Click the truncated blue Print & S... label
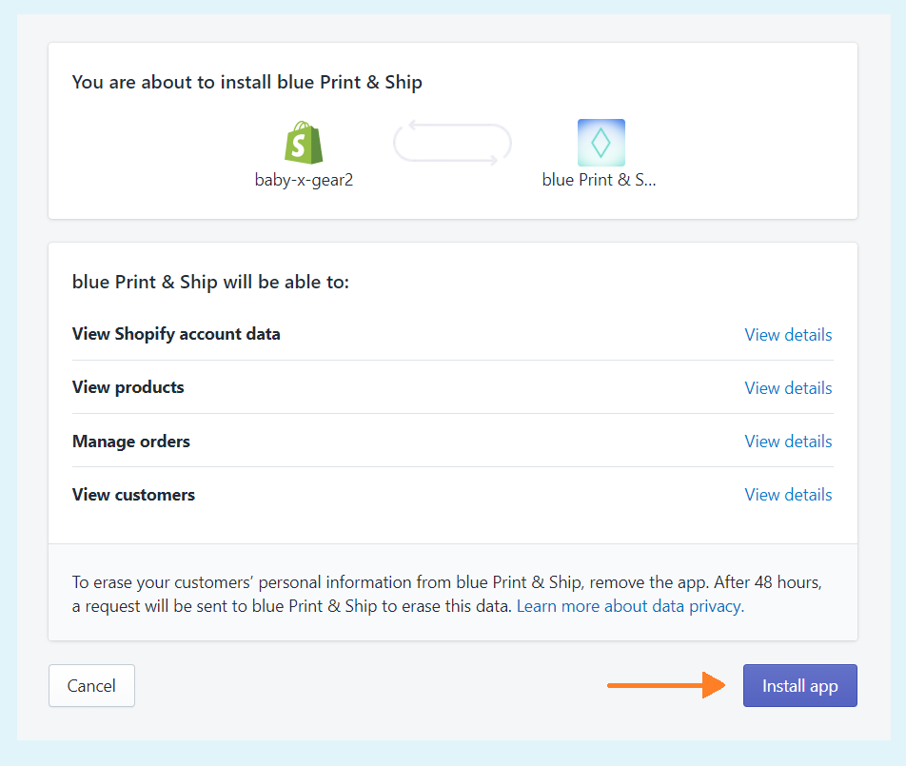906x766 pixels. point(600,179)
